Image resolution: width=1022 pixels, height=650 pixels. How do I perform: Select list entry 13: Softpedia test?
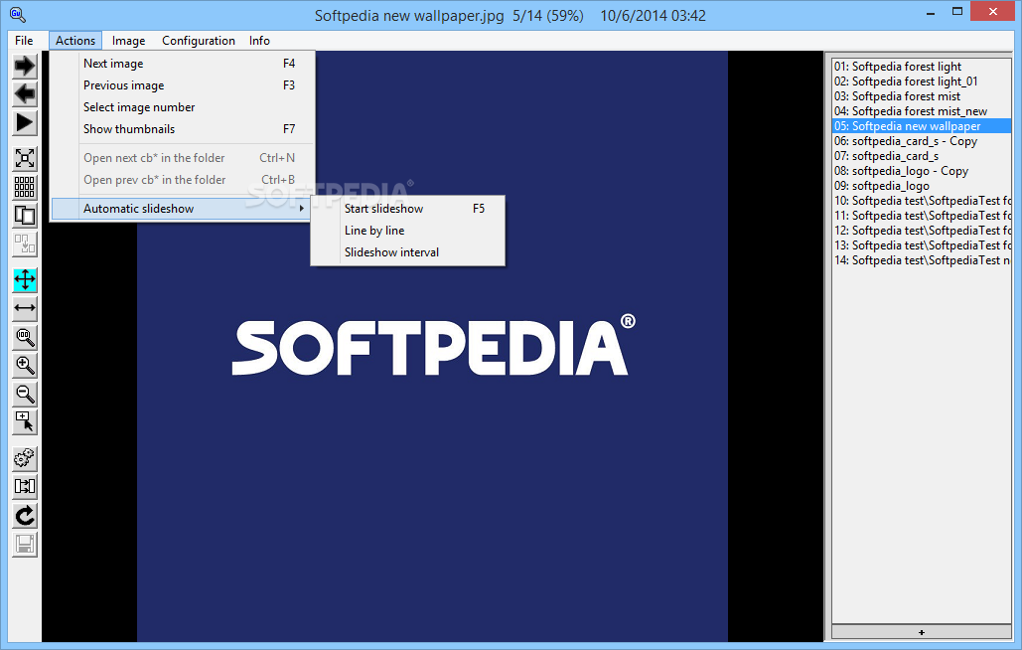pos(922,245)
